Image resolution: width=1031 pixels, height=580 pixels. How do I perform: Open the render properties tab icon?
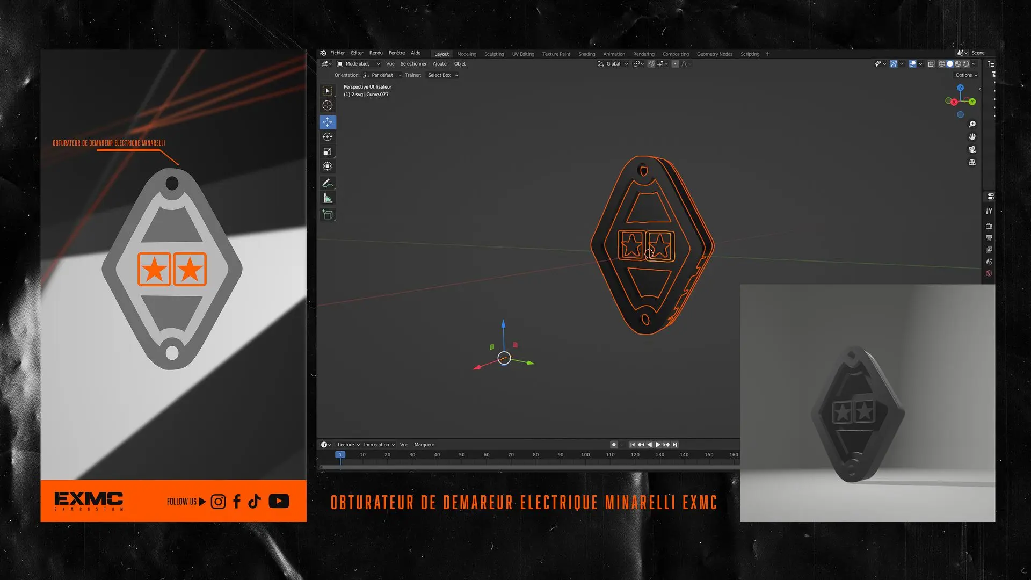[x=989, y=226]
